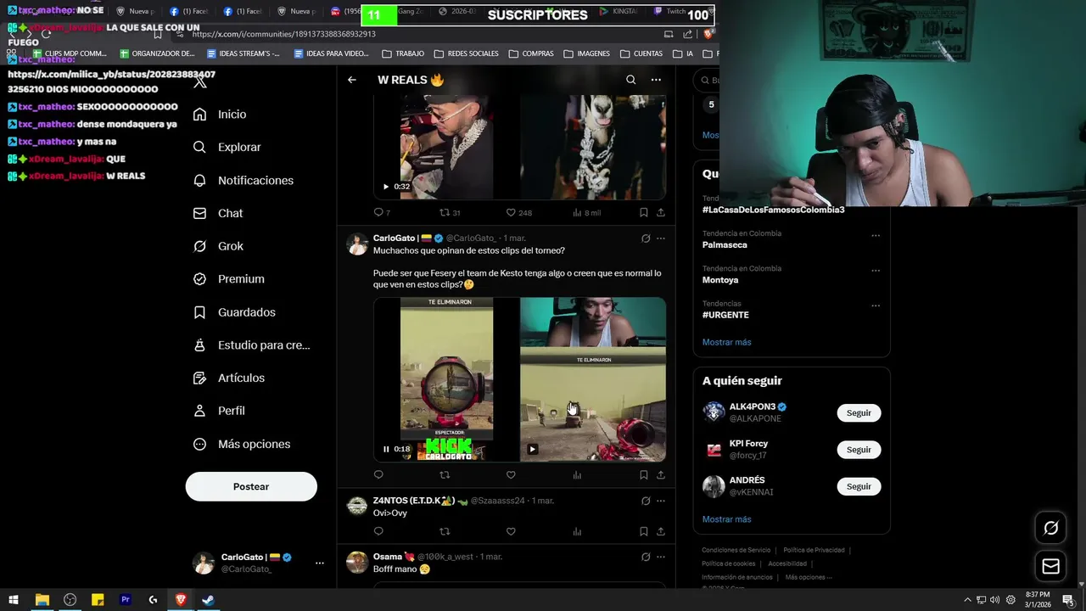Repost CarloGato's clips post
Image resolution: width=1086 pixels, height=611 pixels.
445,475
